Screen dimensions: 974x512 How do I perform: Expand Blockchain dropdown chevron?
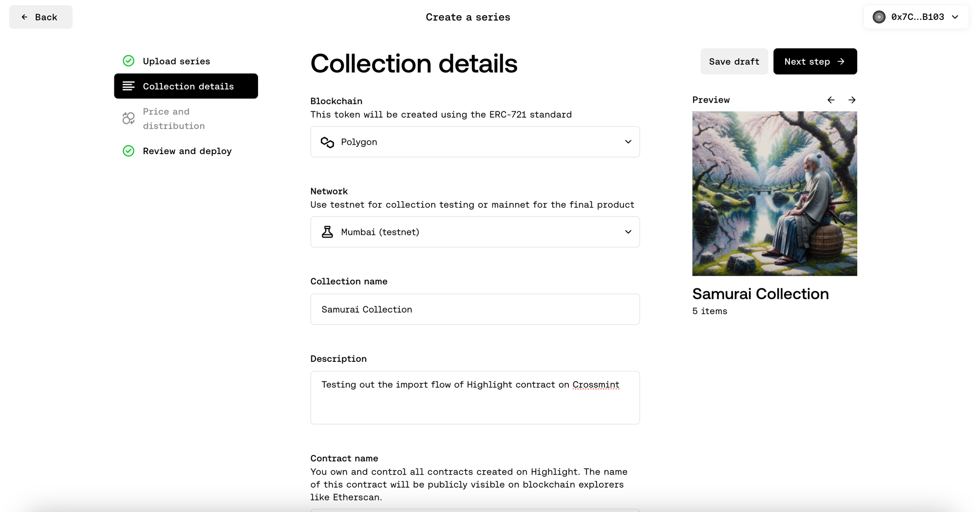click(628, 141)
